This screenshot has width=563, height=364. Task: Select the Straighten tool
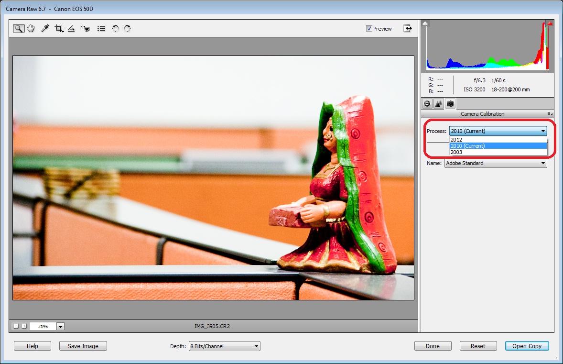coord(71,28)
